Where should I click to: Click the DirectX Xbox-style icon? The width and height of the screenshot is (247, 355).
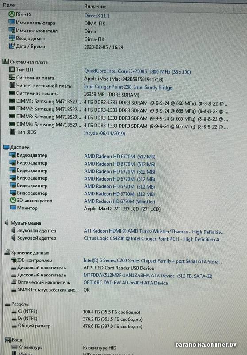coord(12,14)
